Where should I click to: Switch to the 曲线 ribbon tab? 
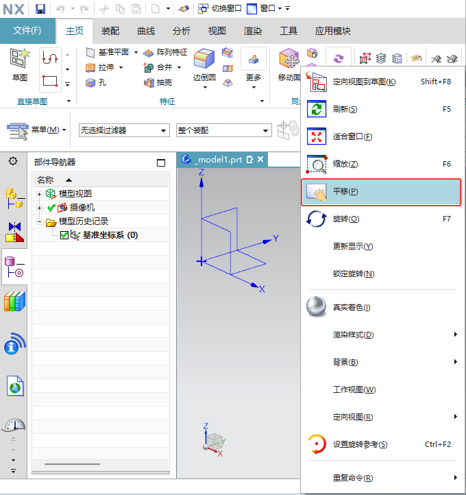146,31
